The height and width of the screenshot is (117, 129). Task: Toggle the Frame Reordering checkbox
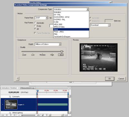pos(35,33)
